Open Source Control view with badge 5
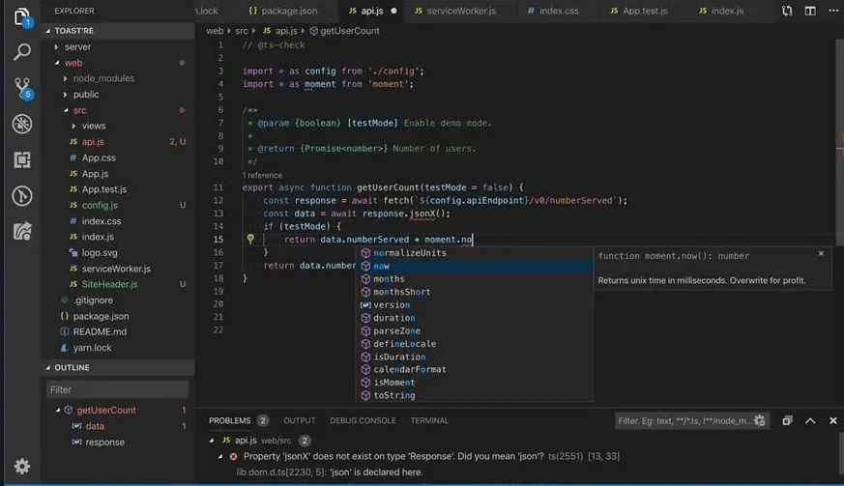The width and height of the screenshot is (844, 486). (x=22, y=88)
